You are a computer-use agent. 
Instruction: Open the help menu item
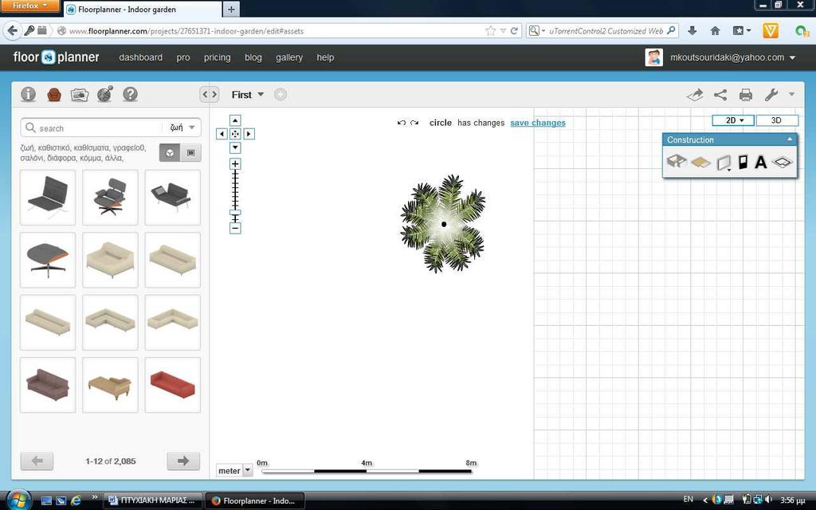tap(325, 57)
